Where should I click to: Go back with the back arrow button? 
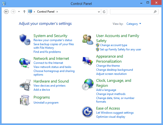tap(6, 12)
